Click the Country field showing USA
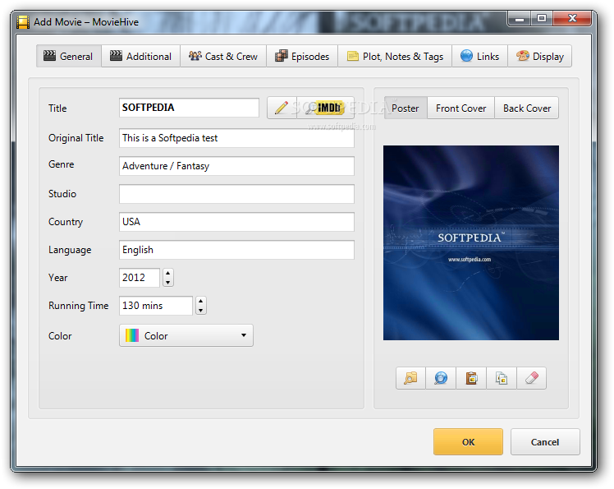The width and height of the screenshot is (614, 489). point(236,222)
